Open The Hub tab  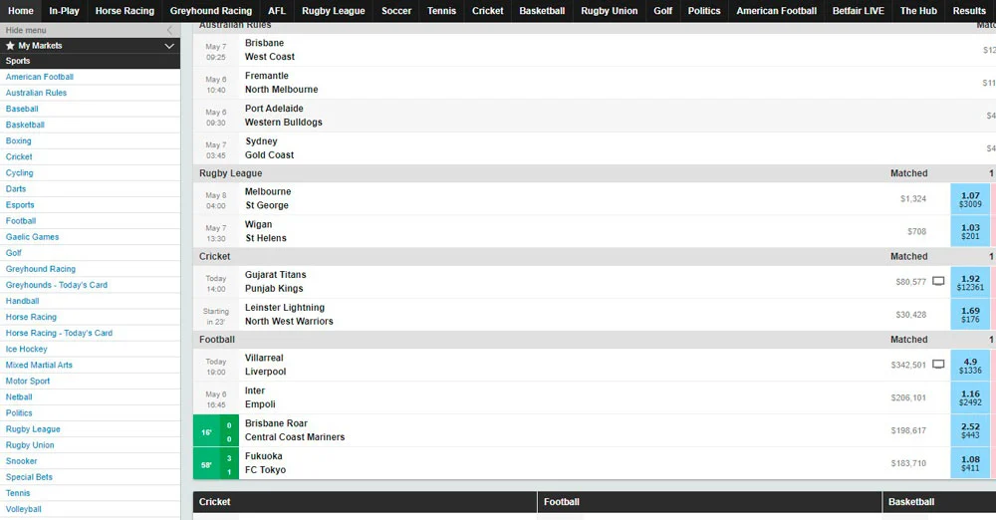coord(918,11)
